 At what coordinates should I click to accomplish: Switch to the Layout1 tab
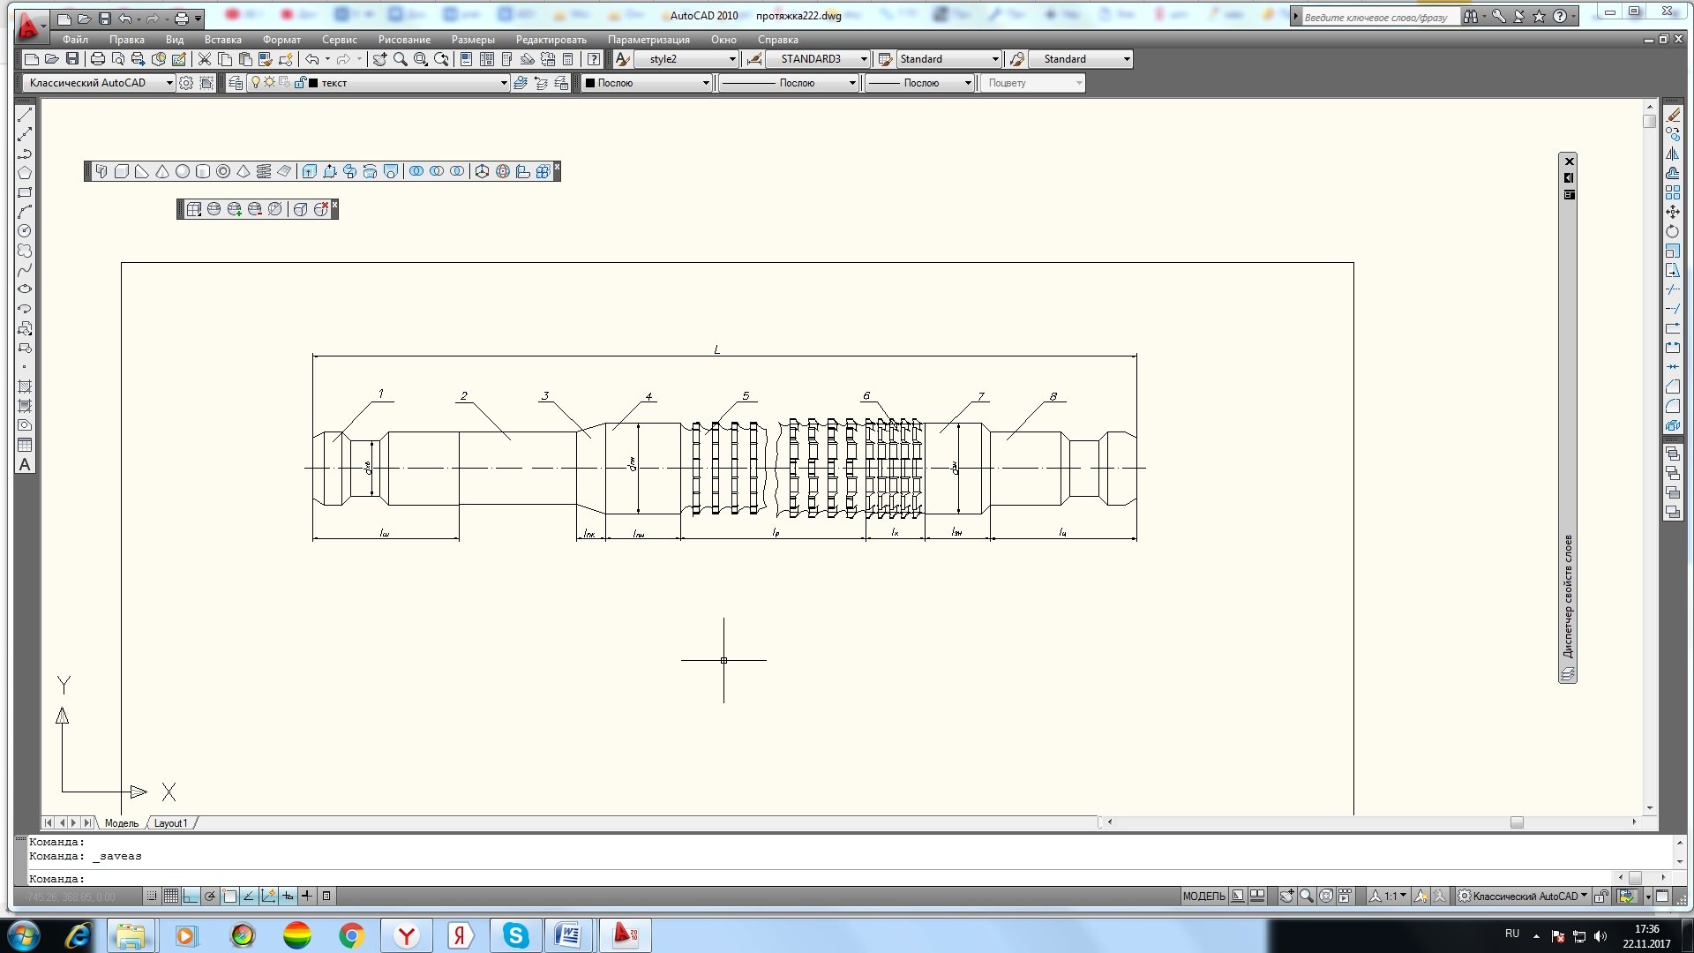(x=170, y=823)
